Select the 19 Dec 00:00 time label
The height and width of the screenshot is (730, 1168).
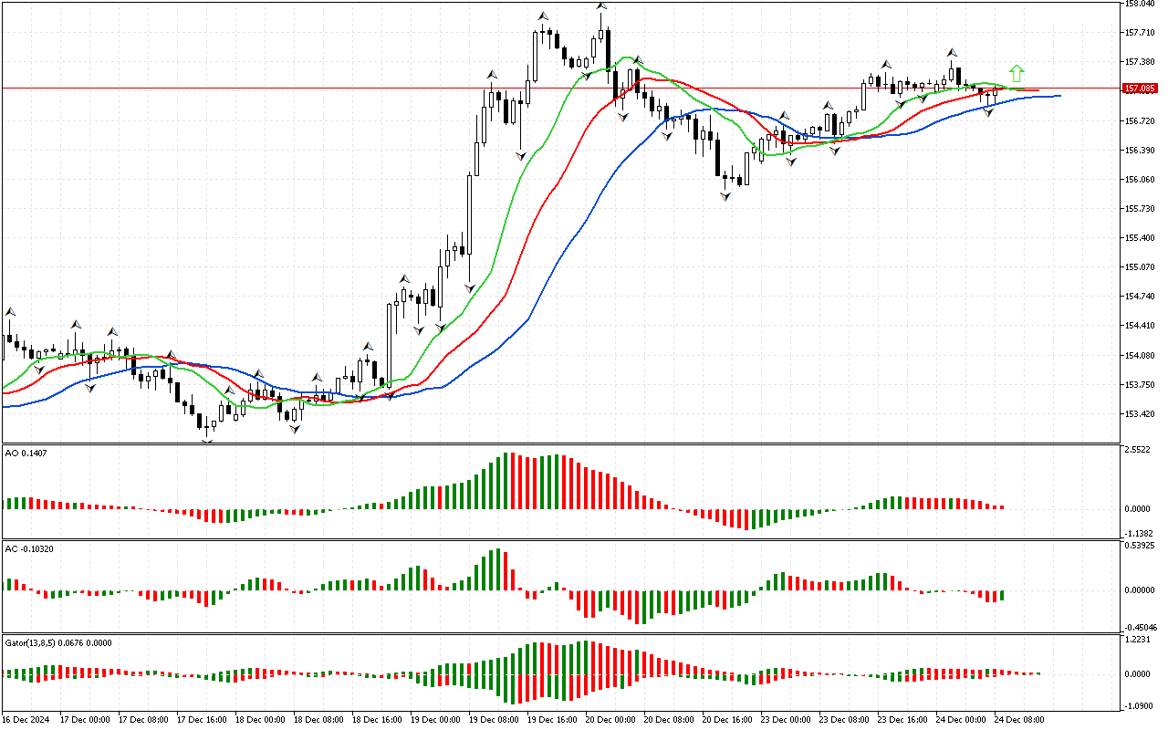(435, 720)
